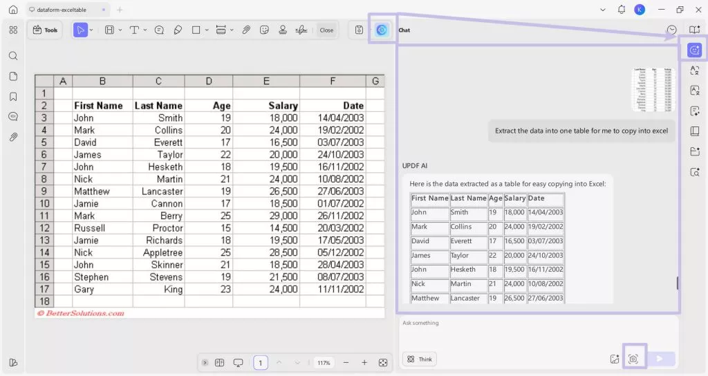
Task: Expand the text tool dropdown arrow
Action: pyautogui.click(x=145, y=30)
